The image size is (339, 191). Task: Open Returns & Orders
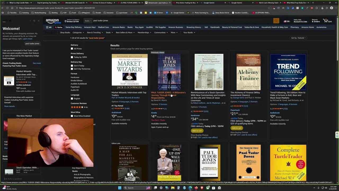tap(316, 21)
